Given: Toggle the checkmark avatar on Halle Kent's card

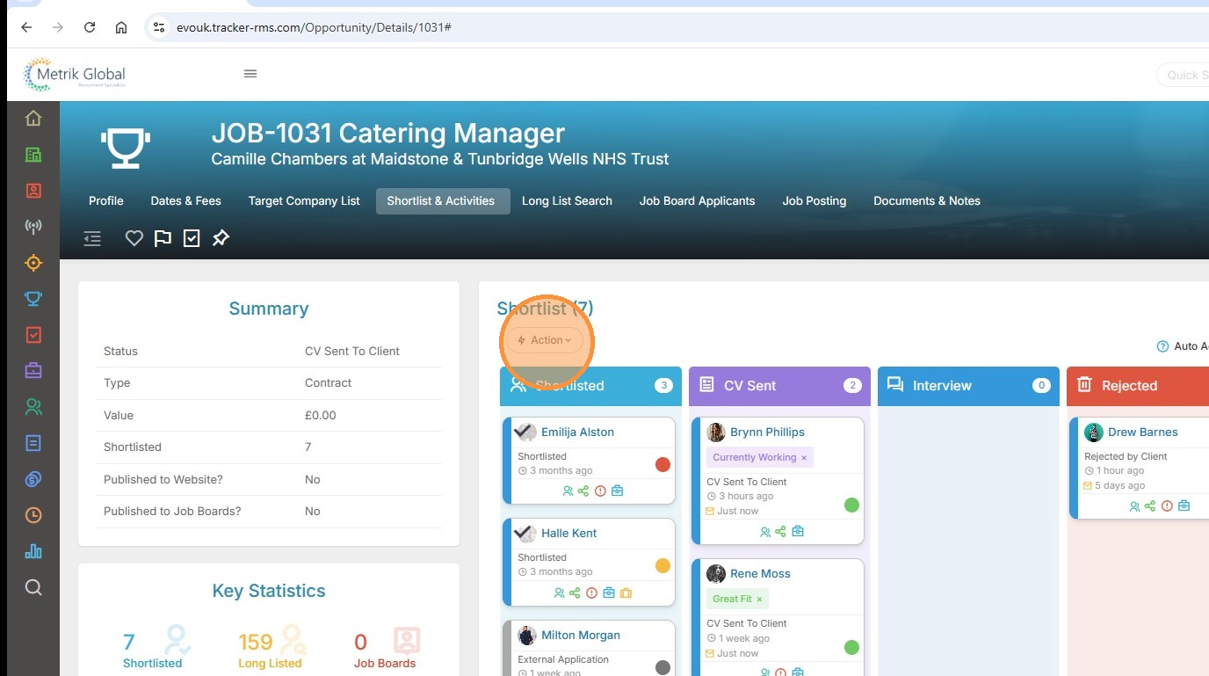Looking at the screenshot, I should coord(525,533).
